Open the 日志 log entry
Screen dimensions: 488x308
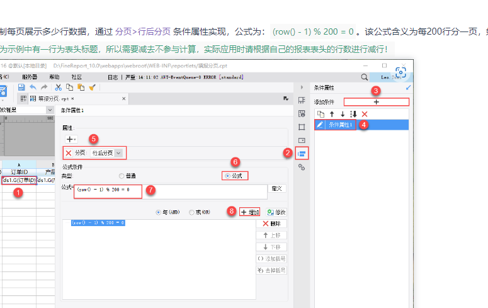(x=113, y=77)
